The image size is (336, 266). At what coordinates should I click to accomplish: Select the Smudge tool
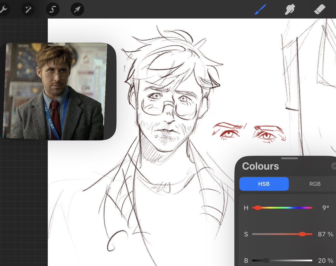point(290,10)
